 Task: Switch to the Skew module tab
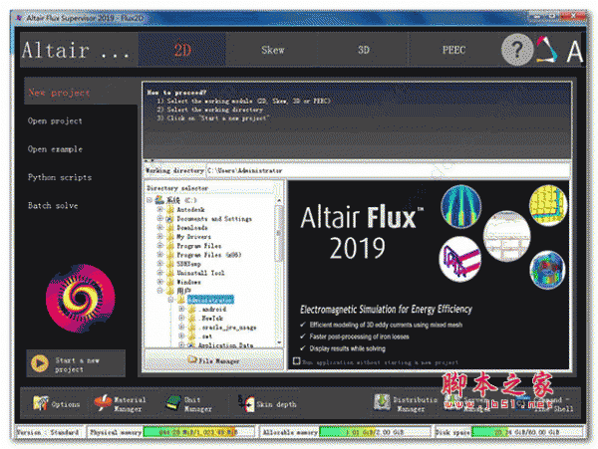(x=273, y=50)
